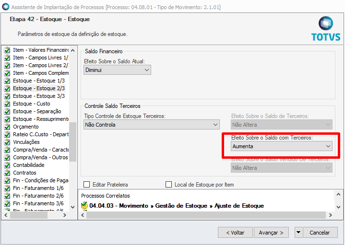Click step list horizontal scroll left arrow

(x=6, y=215)
